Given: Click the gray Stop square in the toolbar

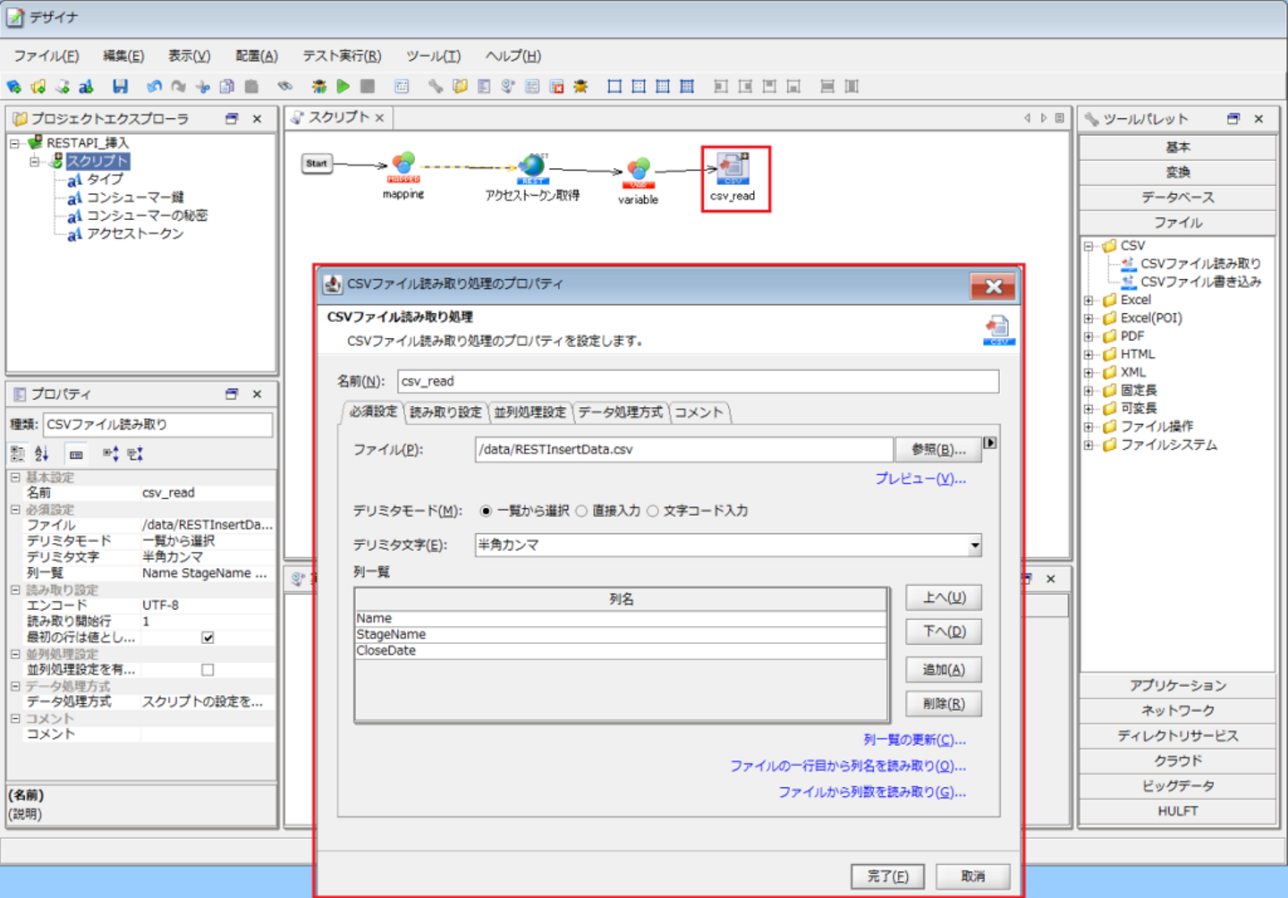Looking at the screenshot, I should (x=368, y=86).
